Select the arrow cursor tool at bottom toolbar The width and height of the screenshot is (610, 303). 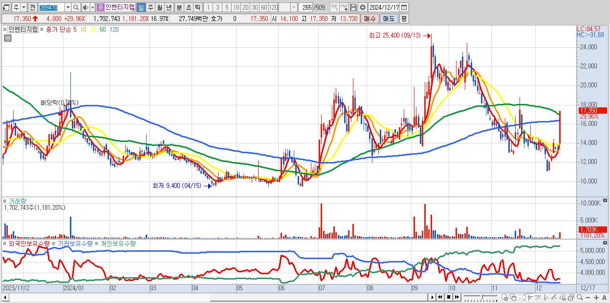pos(530,298)
